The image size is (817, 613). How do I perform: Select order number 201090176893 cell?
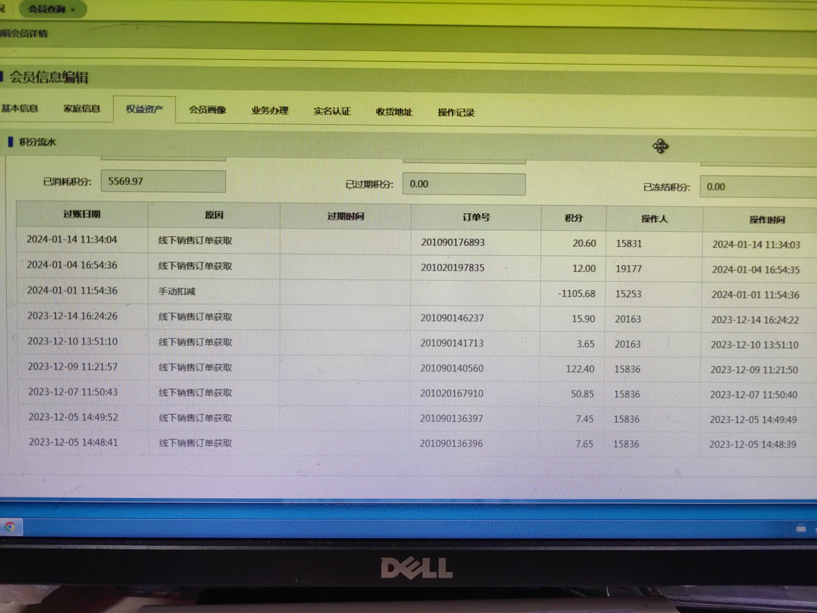[x=453, y=242]
